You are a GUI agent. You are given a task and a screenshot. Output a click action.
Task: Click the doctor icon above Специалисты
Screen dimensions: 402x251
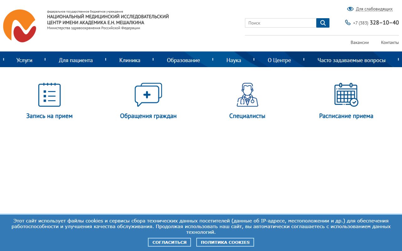[x=247, y=95]
